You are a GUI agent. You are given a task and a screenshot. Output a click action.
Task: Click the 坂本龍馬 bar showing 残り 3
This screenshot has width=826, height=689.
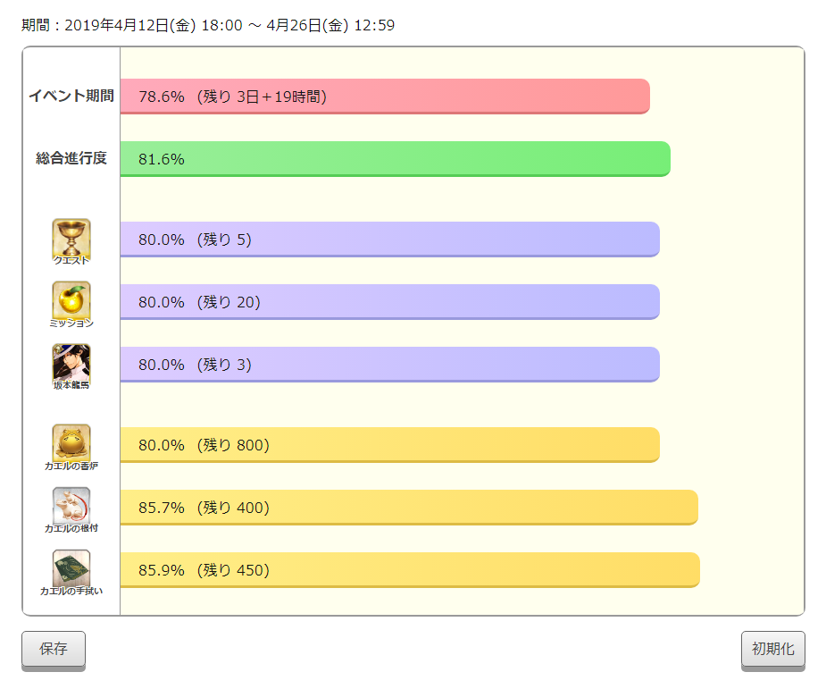[x=390, y=365]
